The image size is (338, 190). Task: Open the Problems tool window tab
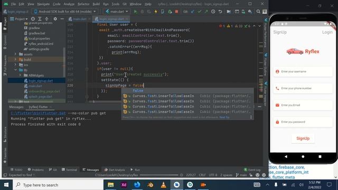(x=35, y=170)
